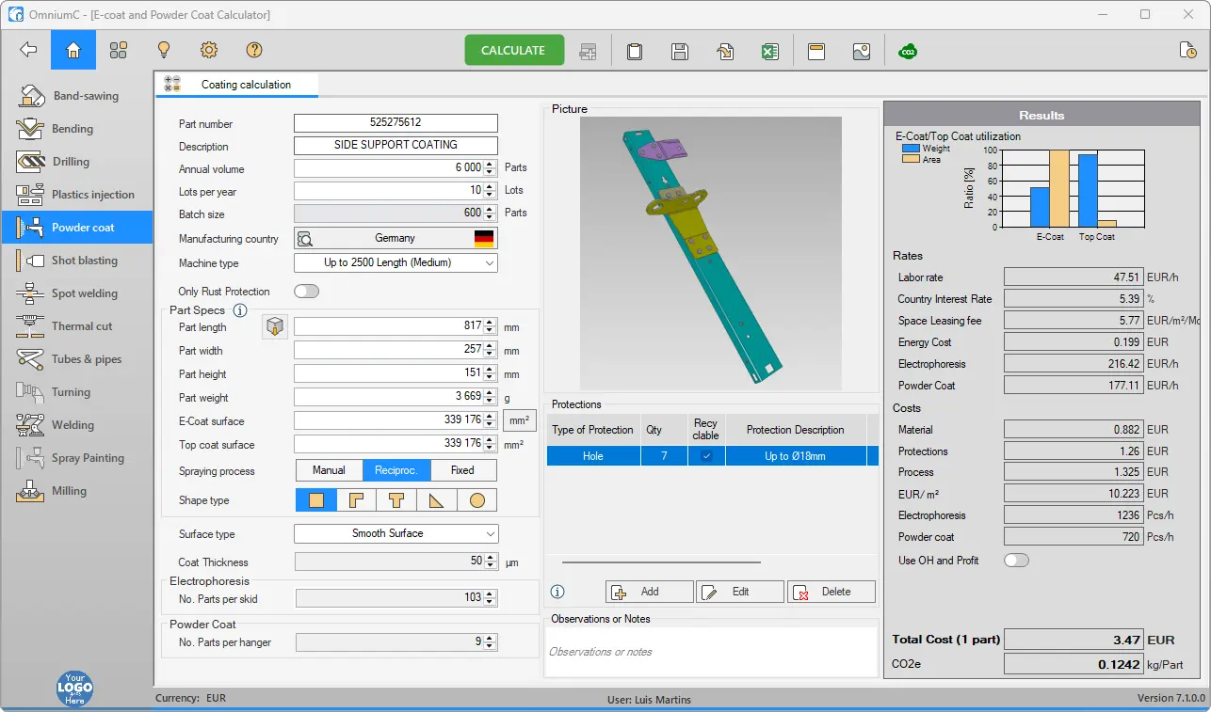Open settings gear in top toolbar
Viewport: 1211px width, 712px height.
[x=209, y=50]
